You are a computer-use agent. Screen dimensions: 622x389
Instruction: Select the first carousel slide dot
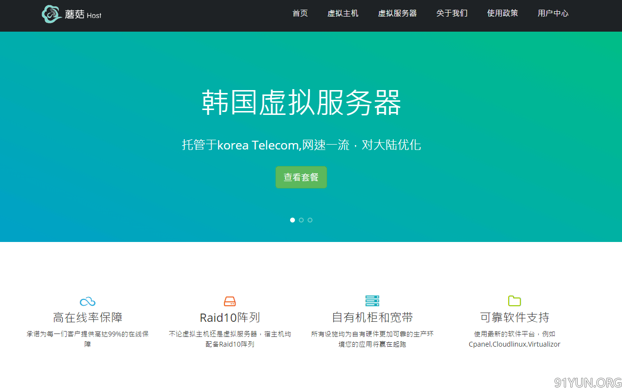293,220
